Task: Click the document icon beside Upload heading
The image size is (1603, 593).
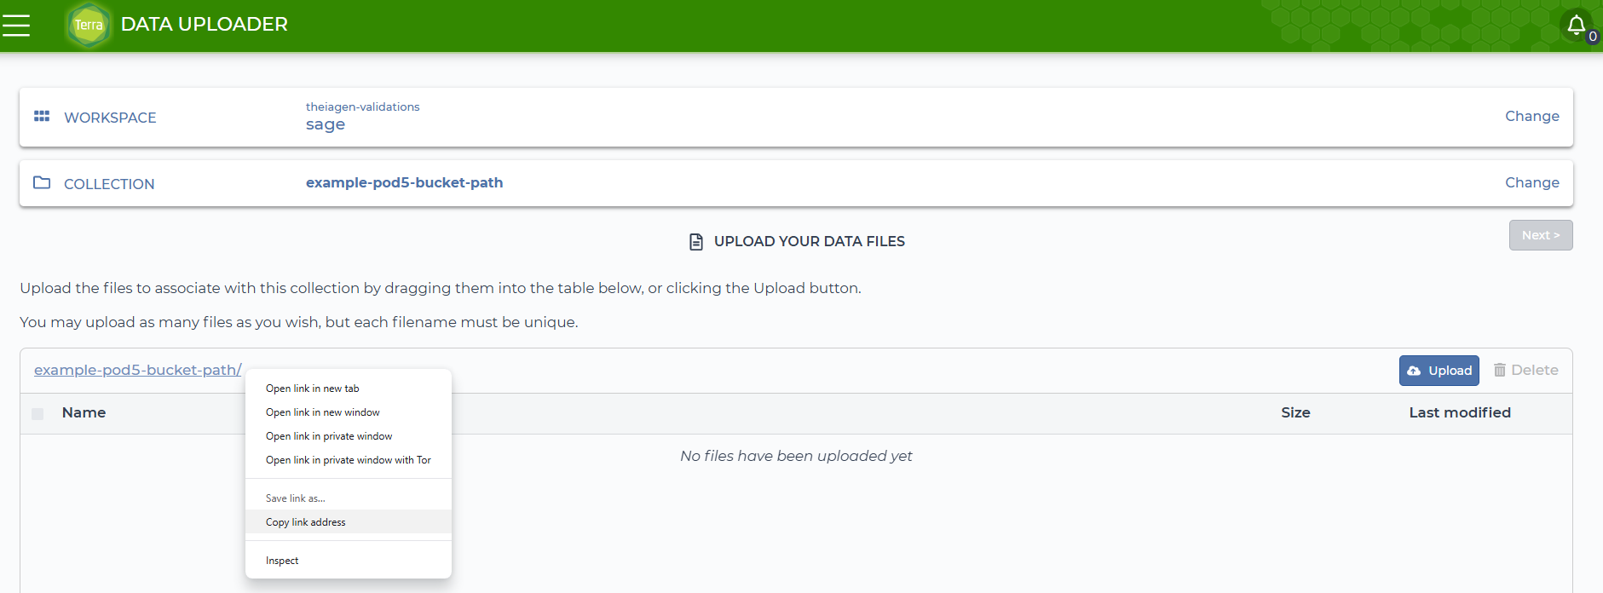Action: coord(696,242)
